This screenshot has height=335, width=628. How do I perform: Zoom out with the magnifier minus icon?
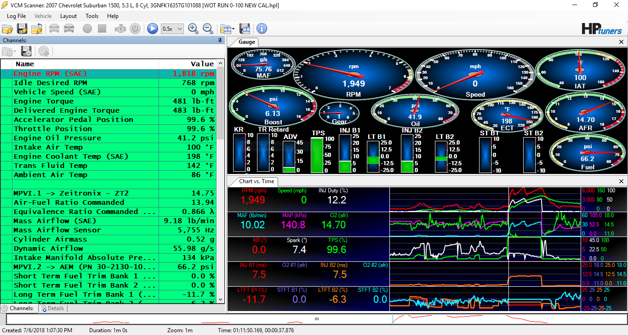(x=208, y=29)
